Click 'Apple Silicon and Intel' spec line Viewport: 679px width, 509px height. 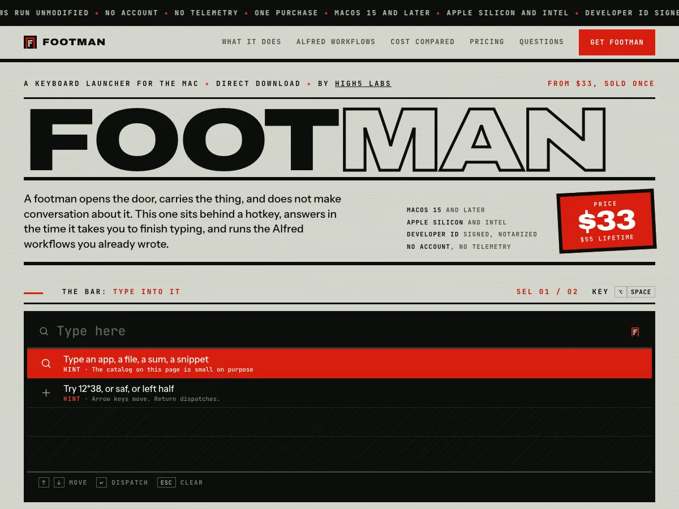point(457,222)
